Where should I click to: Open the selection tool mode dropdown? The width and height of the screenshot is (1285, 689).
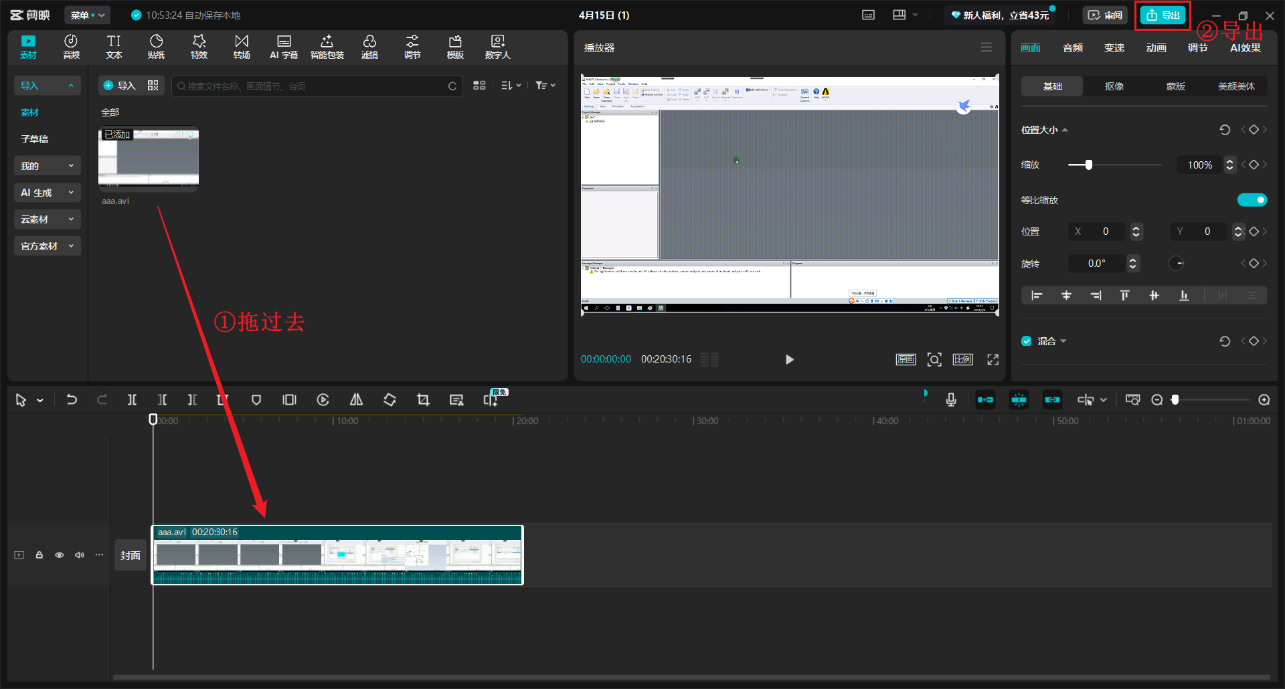pos(40,400)
